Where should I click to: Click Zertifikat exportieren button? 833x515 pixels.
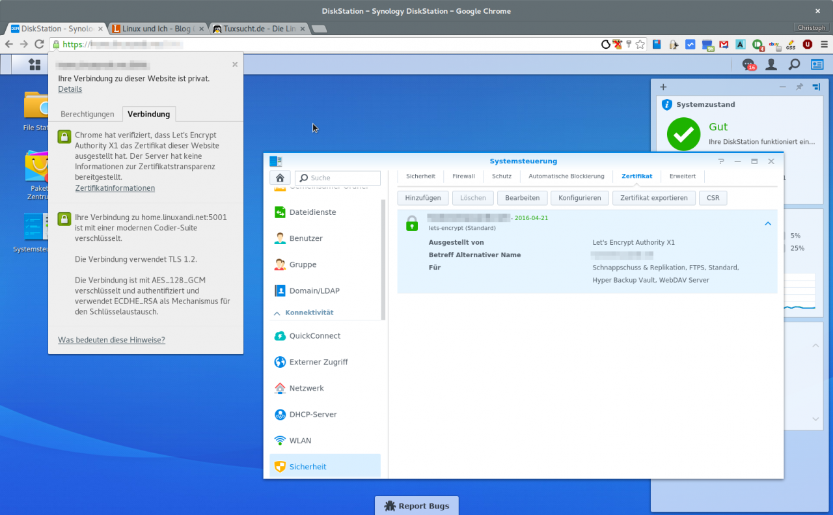[x=654, y=198]
